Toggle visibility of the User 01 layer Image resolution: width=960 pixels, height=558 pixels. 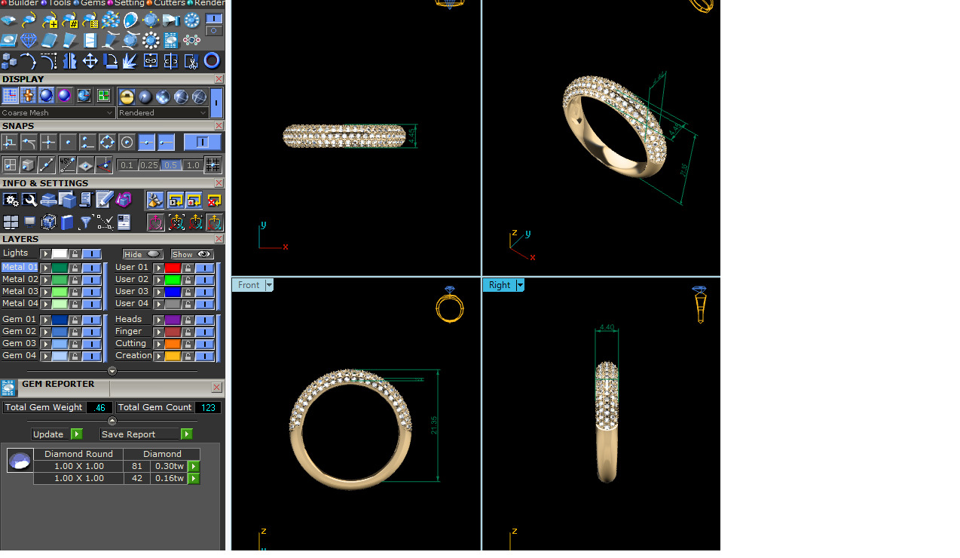click(204, 268)
